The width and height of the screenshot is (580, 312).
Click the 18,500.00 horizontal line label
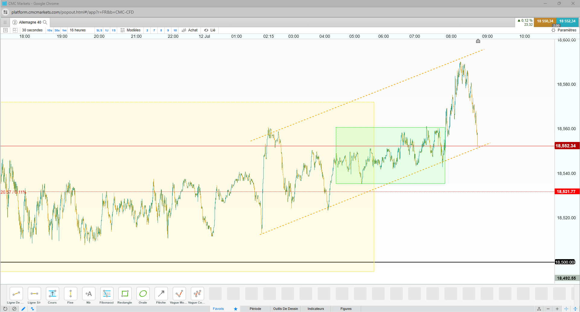565,262
